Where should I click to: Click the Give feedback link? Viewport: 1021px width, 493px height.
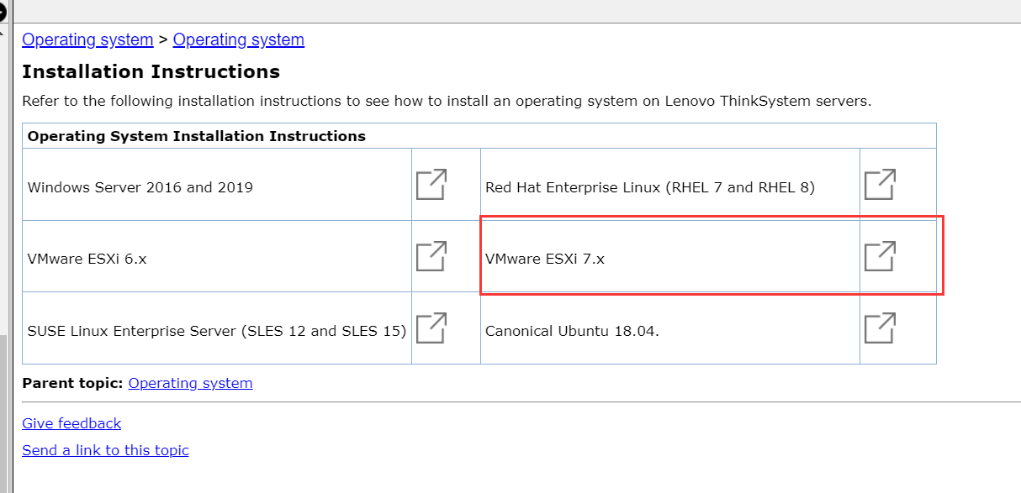click(71, 423)
